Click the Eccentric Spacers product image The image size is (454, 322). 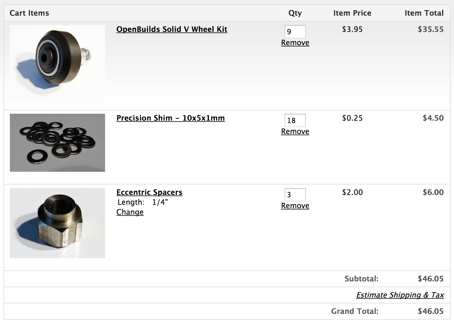(57, 223)
